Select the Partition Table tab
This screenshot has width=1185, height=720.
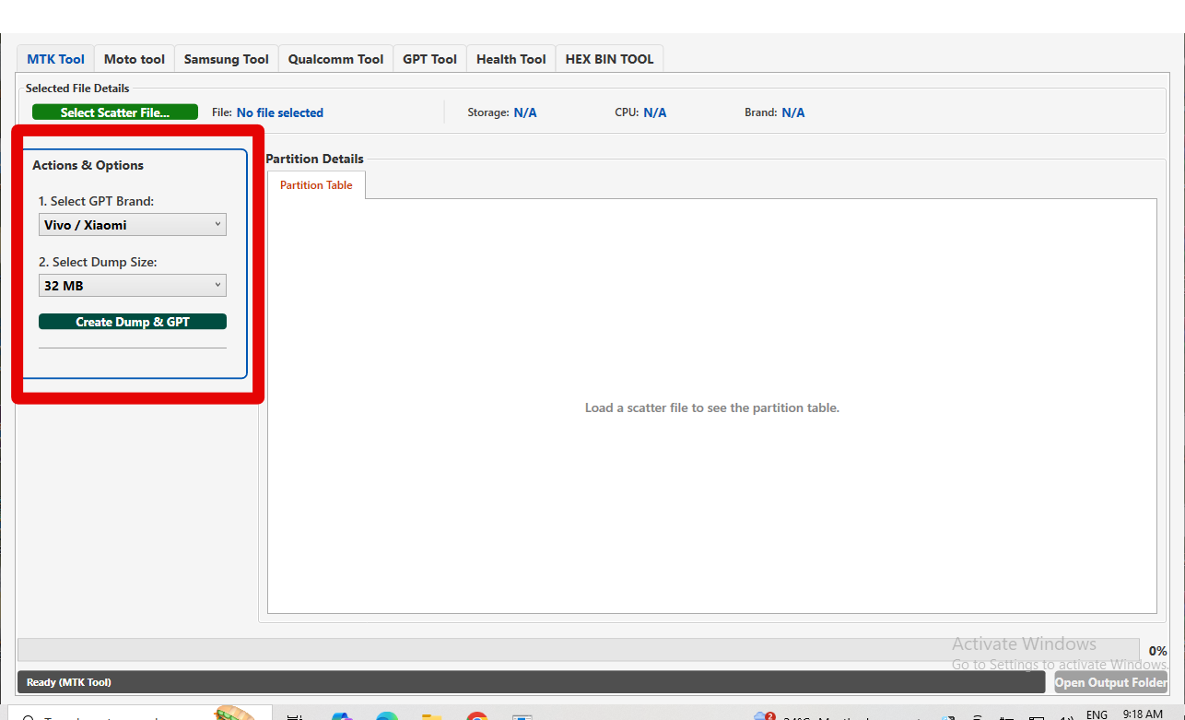click(316, 185)
